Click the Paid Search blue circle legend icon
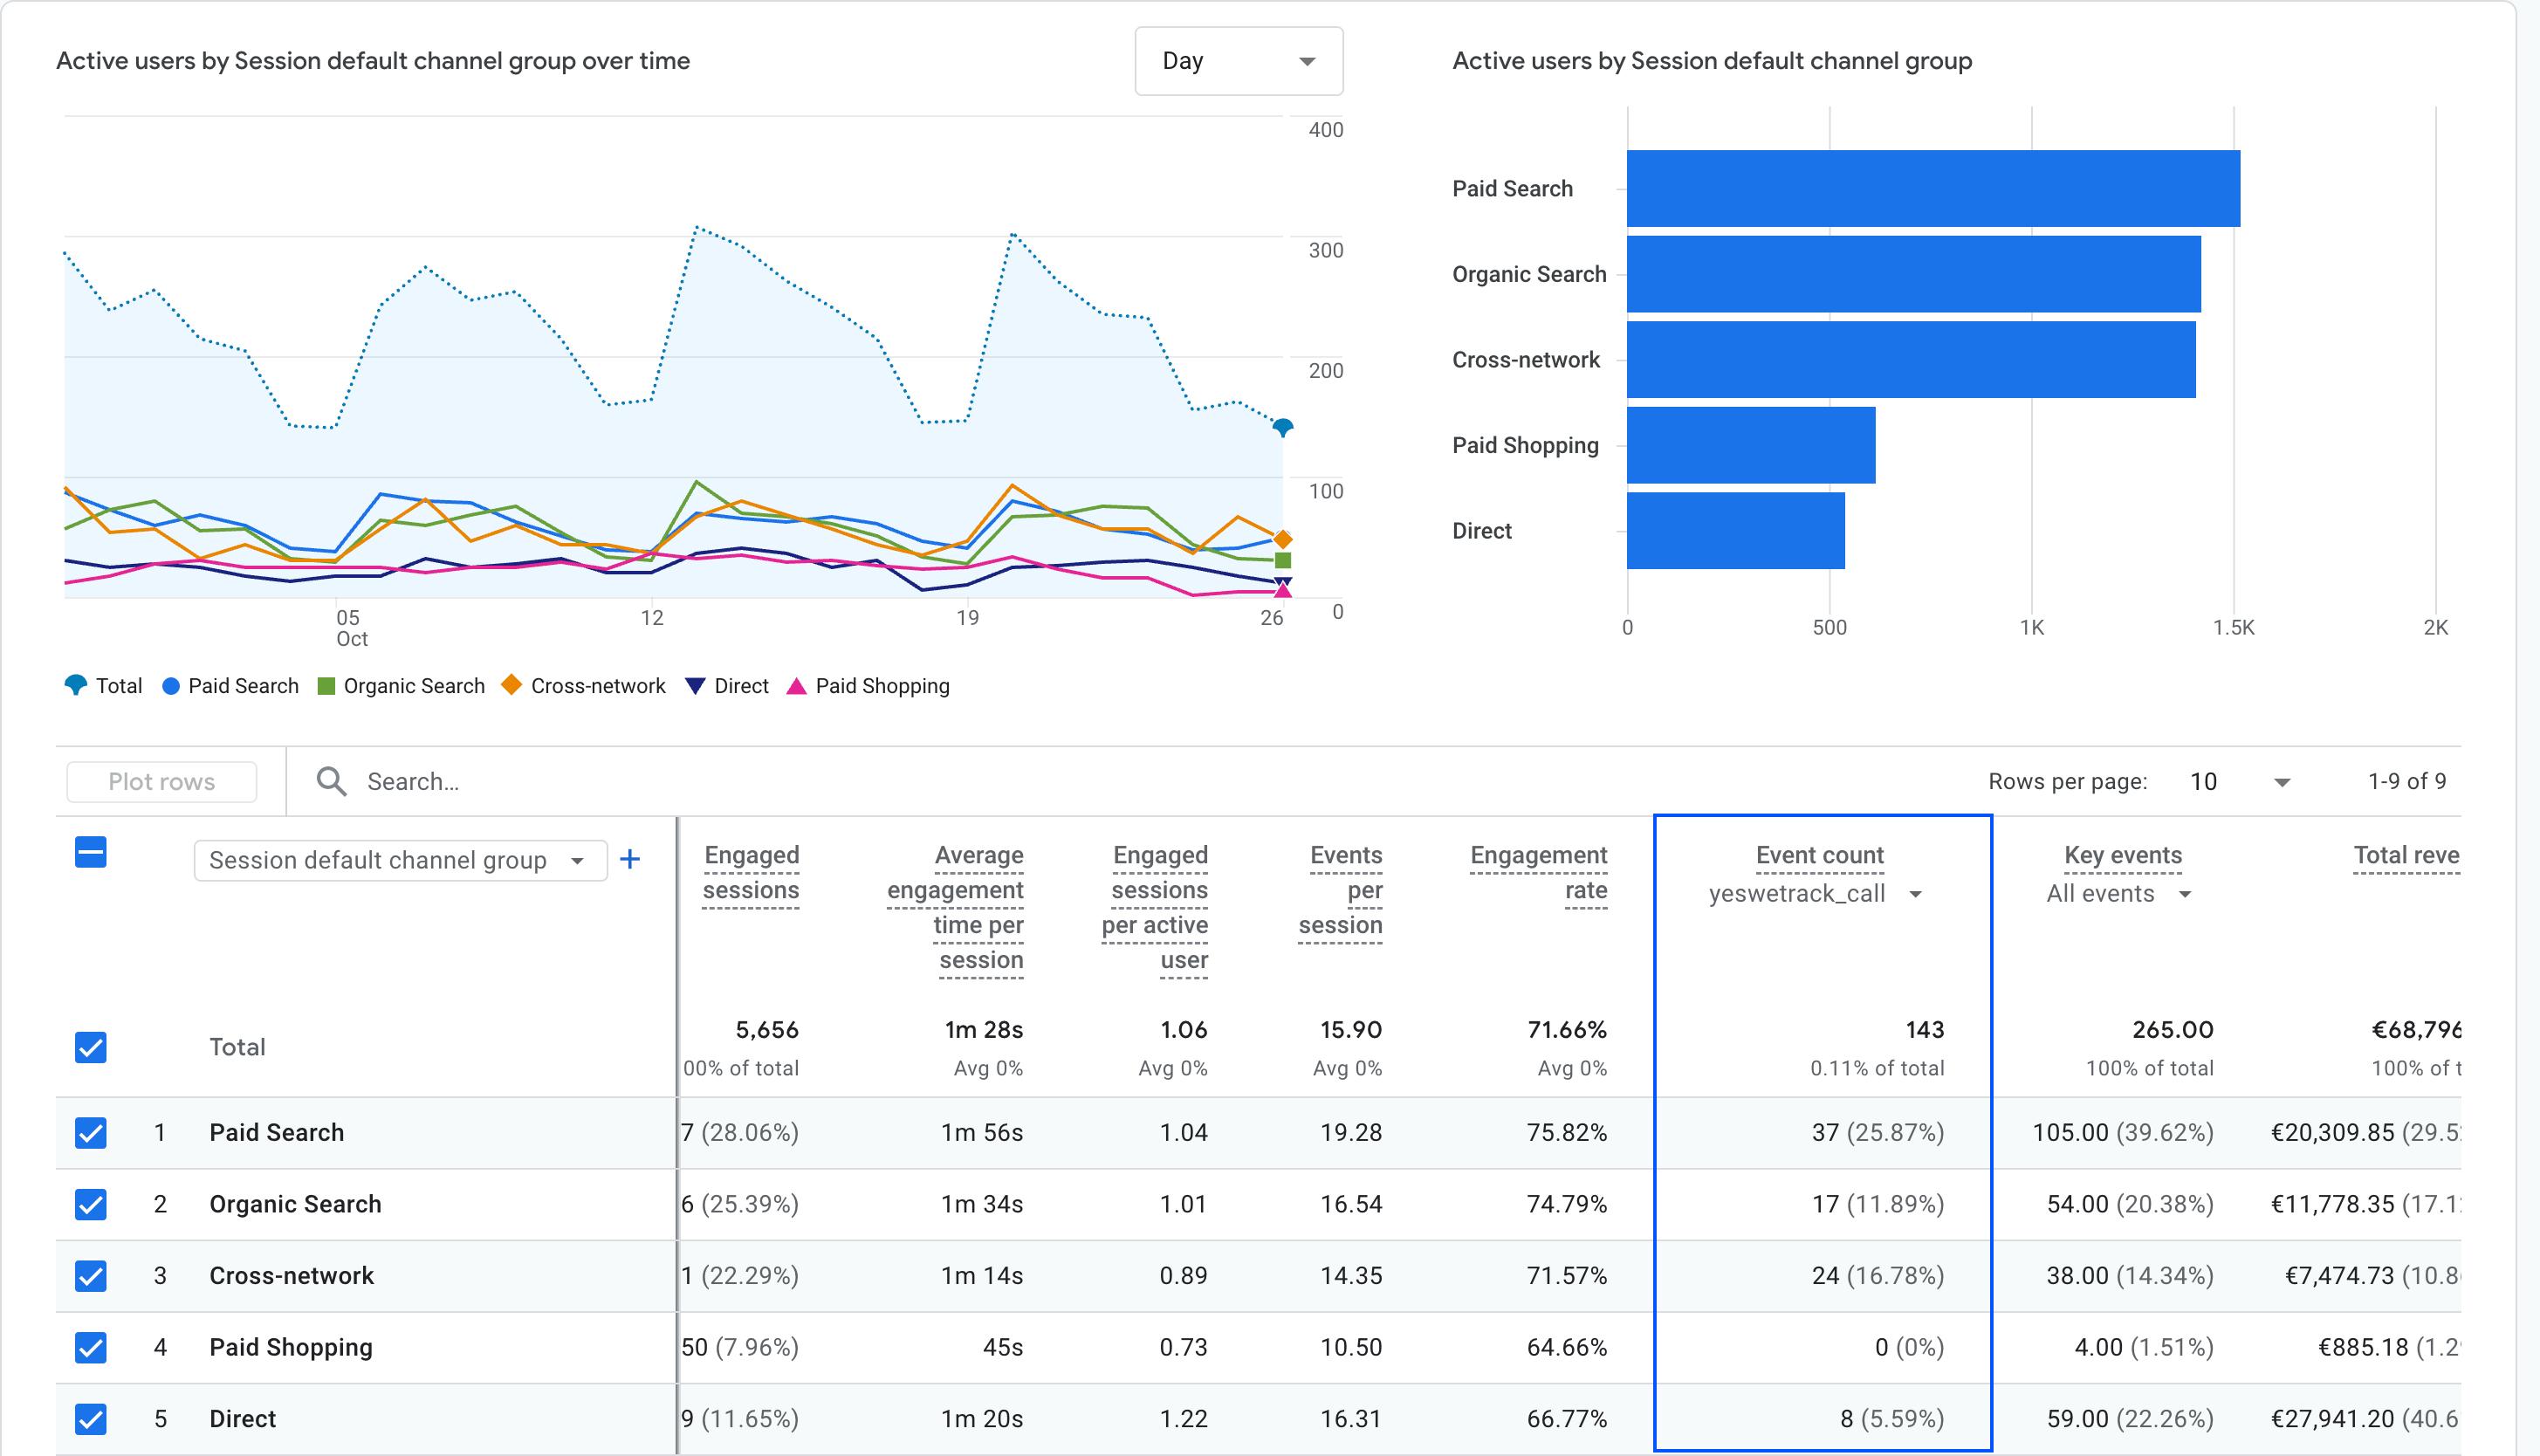This screenshot has width=2540, height=1456. (170, 685)
